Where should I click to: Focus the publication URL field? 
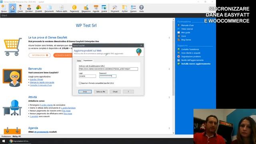(108, 69)
